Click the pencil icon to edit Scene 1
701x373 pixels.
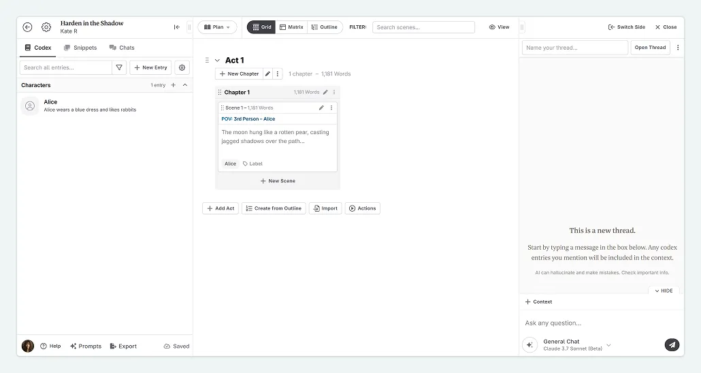[321, 108]
